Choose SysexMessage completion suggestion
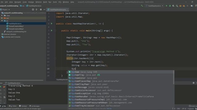Screen dimensions: 197x110 pos(120,87)
